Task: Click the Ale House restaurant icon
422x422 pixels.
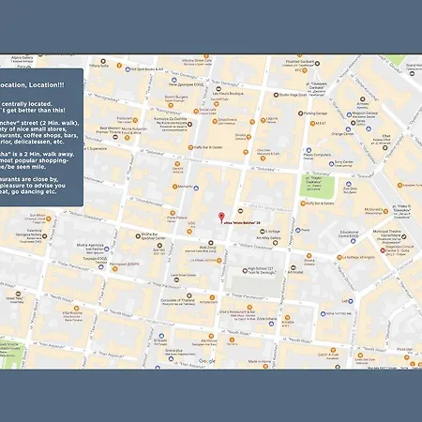Action: click(211, 336)
